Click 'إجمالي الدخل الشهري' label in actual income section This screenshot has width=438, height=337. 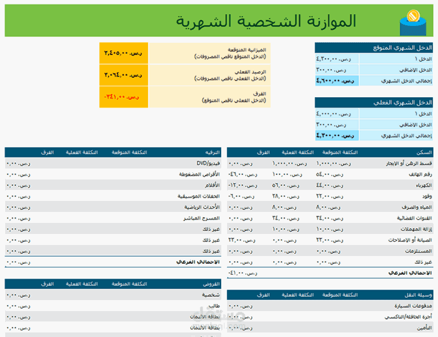click(x=406, y=135)
